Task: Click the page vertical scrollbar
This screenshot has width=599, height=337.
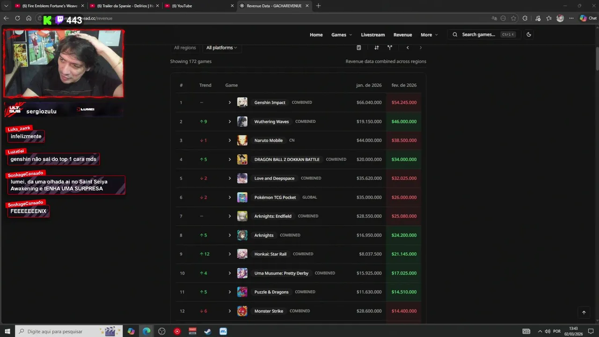Action: pyautogui.click(x=597, y=59)
